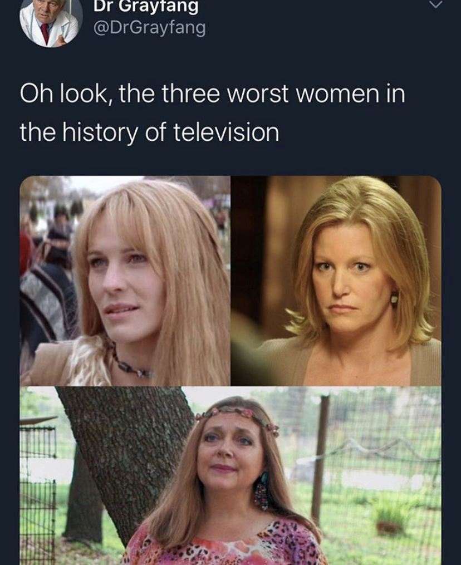Select the tweet text first line

pos(213,93)
